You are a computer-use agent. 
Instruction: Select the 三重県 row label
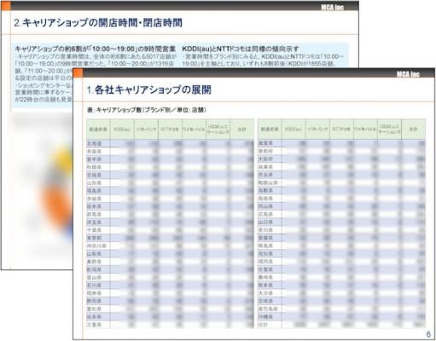point(94,324)
